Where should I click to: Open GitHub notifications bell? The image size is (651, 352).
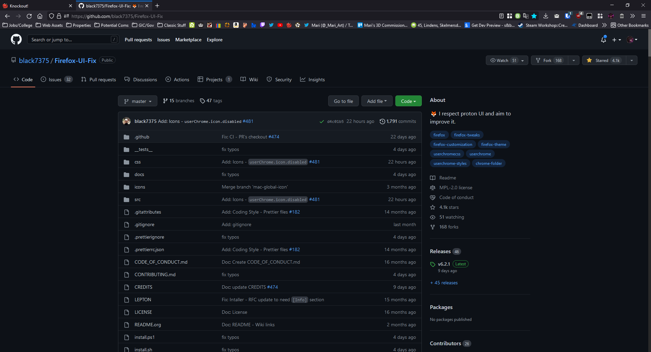[604, 40]
